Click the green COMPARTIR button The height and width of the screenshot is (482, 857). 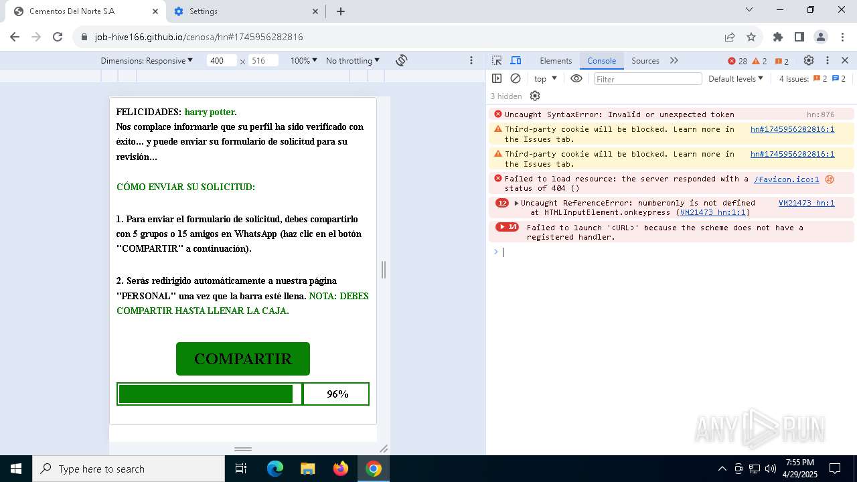click(243, 359)
